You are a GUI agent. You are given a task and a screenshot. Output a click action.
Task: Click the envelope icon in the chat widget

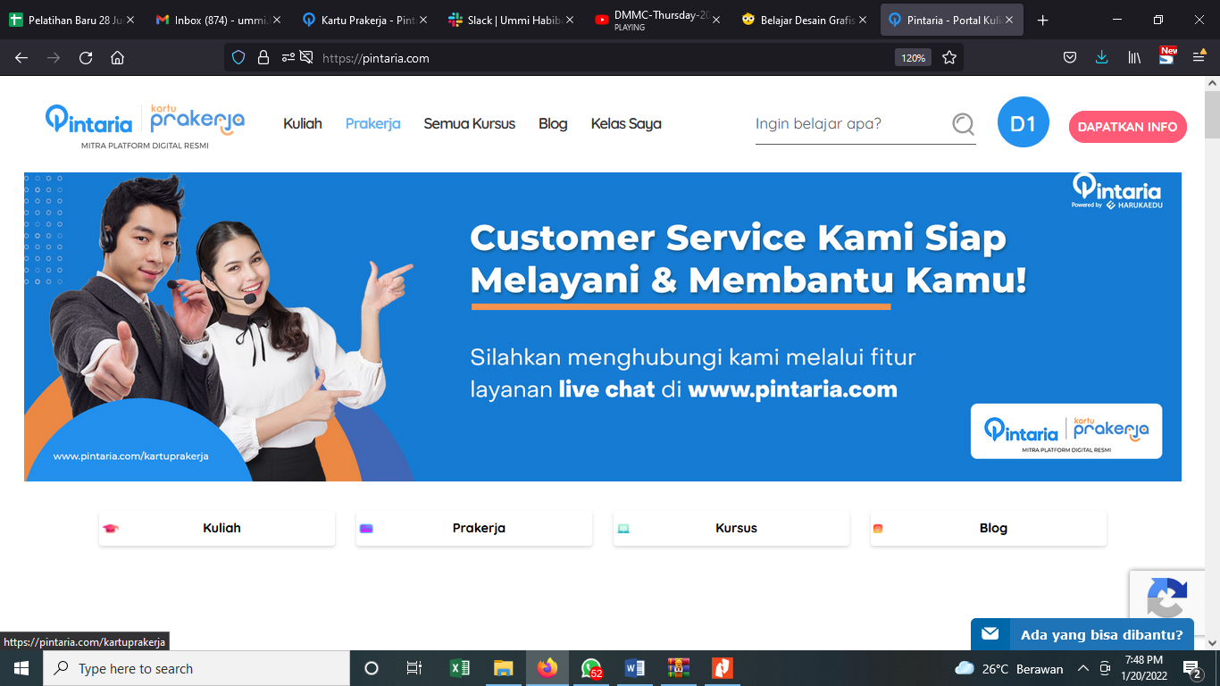pos(990,634)
